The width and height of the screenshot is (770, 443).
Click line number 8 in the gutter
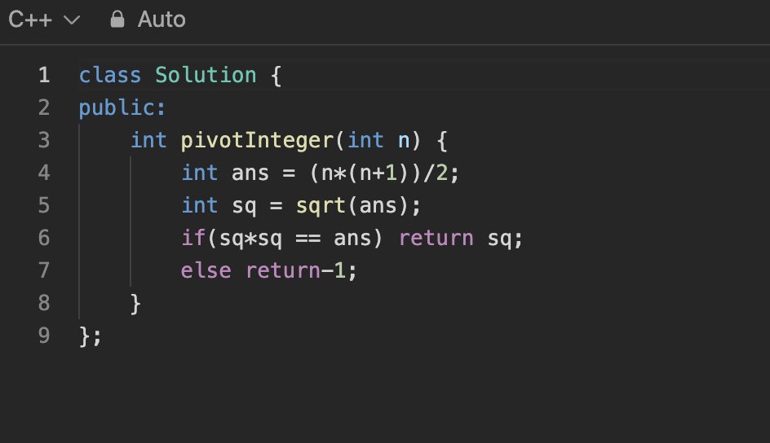tap(44, 303)
